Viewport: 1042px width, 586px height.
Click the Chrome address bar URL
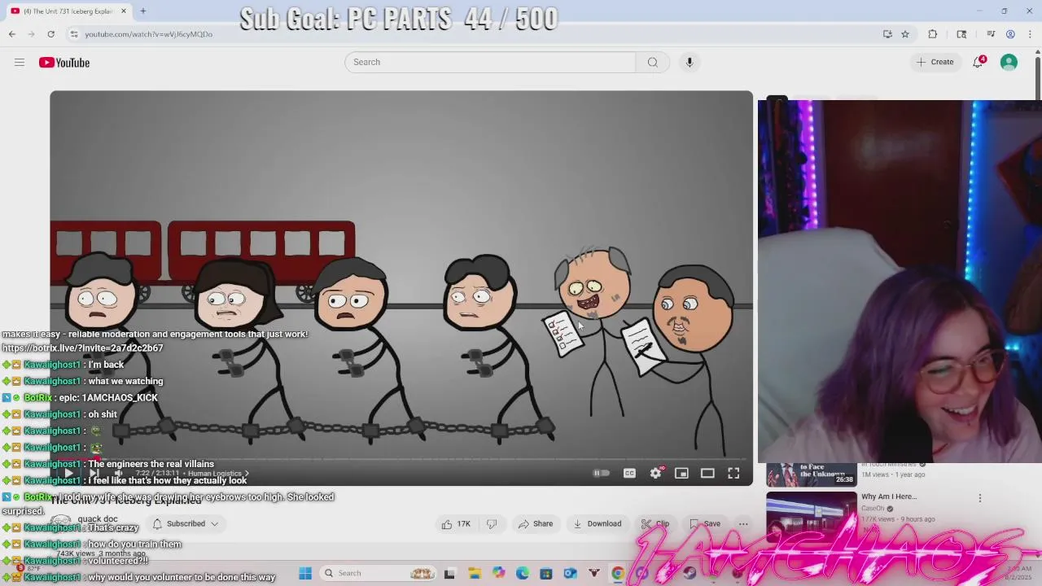pyautogui.click(x=148, y=34)
